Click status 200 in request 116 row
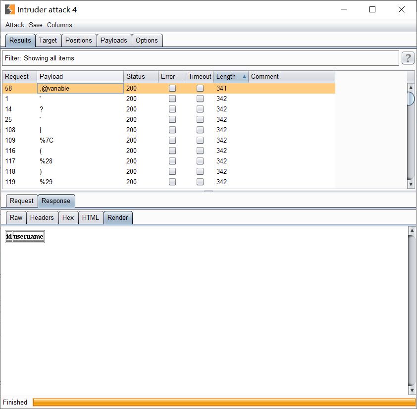The height and width of the screenshot is (409, 417). [131, 151]
